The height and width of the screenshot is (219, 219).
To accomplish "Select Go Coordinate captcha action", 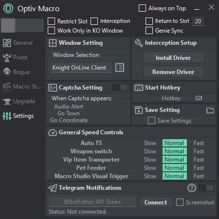I will [x=69, y=120].
